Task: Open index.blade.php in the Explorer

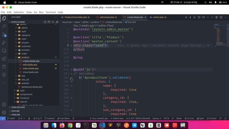Action: click(31, 68)
